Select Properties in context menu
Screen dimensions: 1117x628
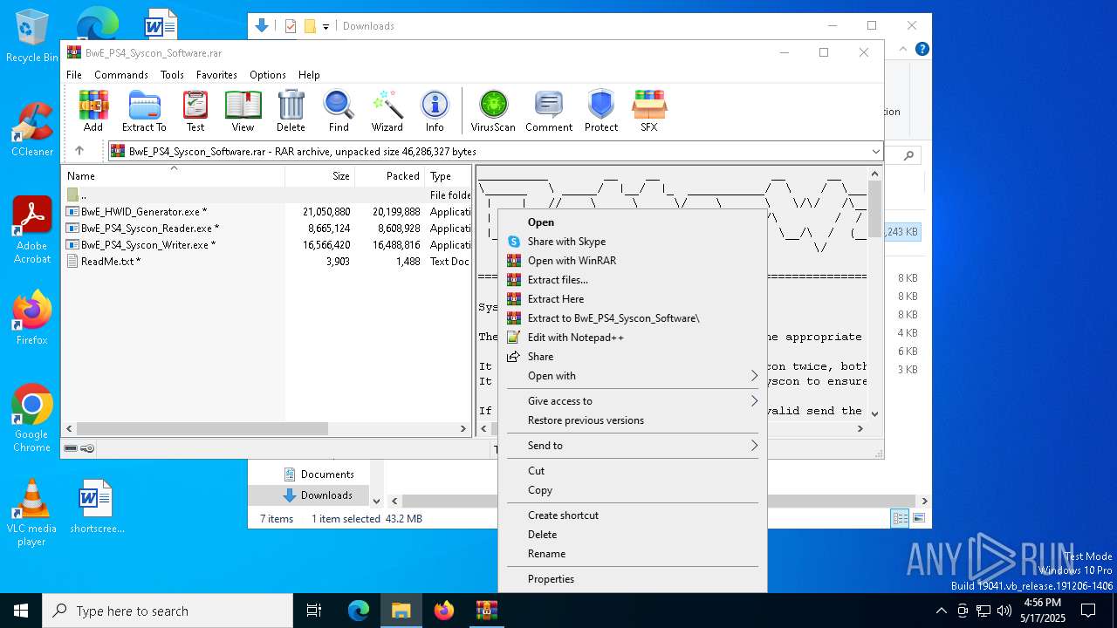click(632, 579)
